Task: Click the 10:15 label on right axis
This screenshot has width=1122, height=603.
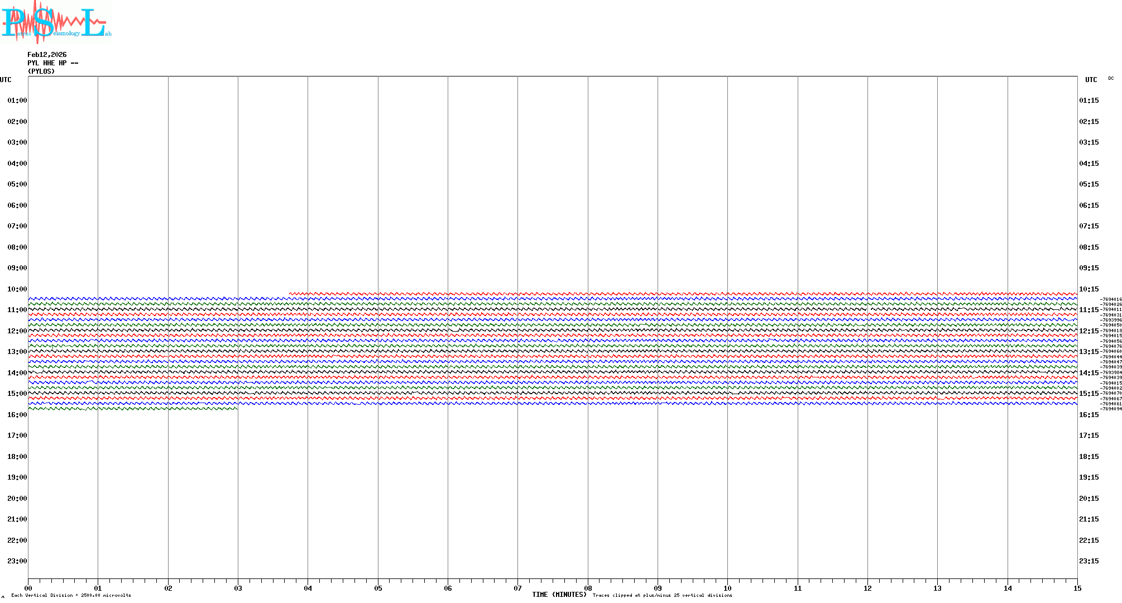Action: (x=1089, y=289)
